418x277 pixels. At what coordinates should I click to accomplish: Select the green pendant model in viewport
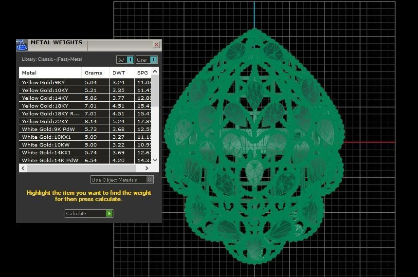point(254,146)
